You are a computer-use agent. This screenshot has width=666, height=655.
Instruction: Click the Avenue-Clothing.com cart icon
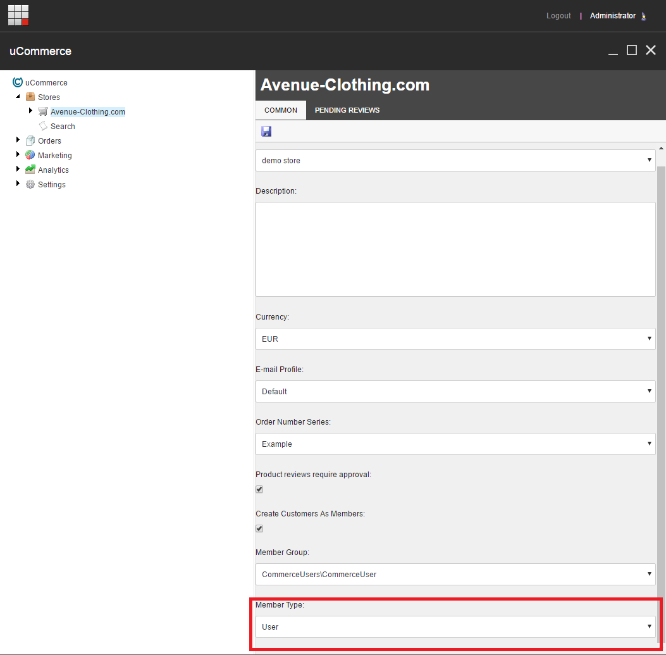[43, 111]
